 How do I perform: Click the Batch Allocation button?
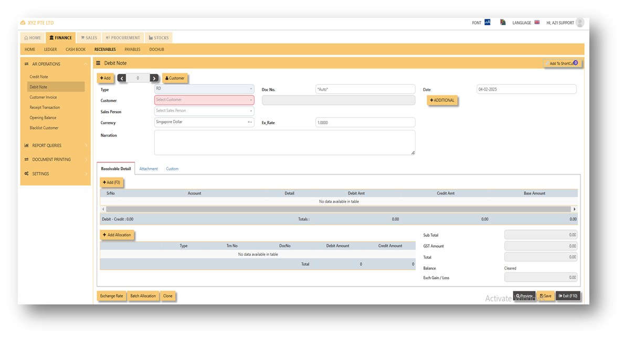pos(143,296)
